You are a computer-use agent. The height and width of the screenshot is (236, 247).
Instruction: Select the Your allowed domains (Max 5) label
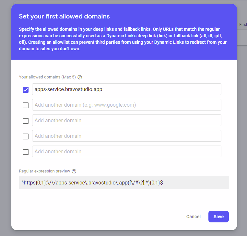pos(47,77)
